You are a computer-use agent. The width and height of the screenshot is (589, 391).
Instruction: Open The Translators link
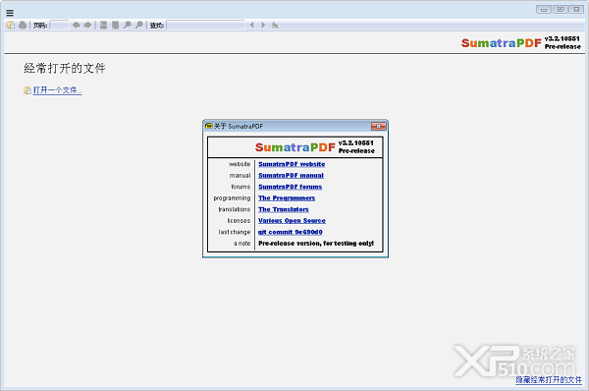coord(284,209)
